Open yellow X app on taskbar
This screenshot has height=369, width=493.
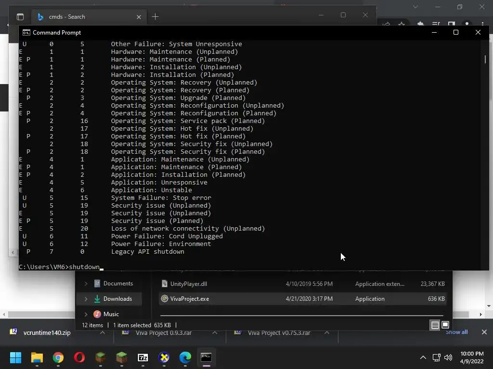pyautogui.click(x=164, y=357)
